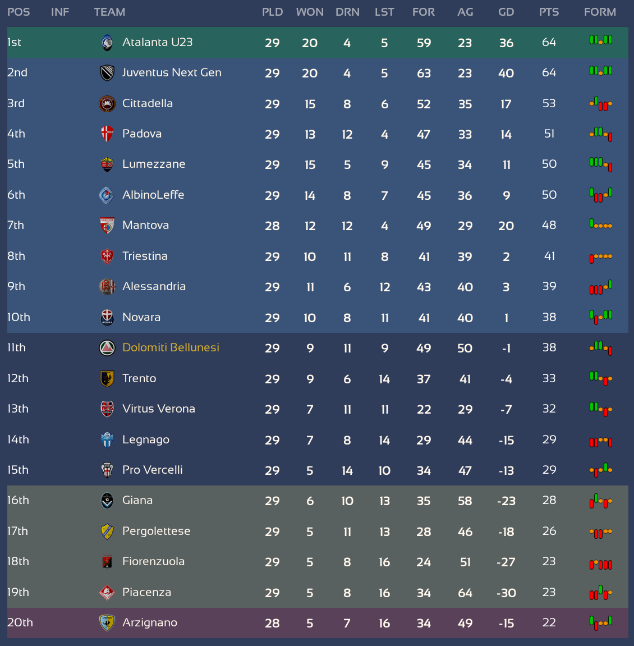Open the Mantova team link
The width and height of the screenshot is (634, 646).
145,226
